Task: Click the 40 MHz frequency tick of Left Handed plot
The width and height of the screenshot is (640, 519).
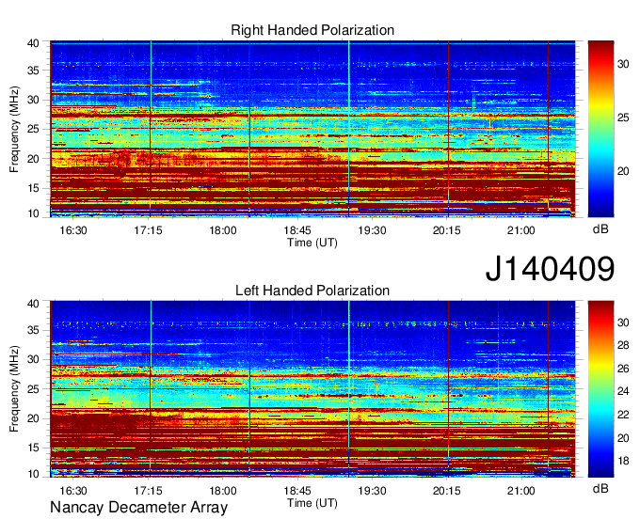Action: click(x=33, y=304)
